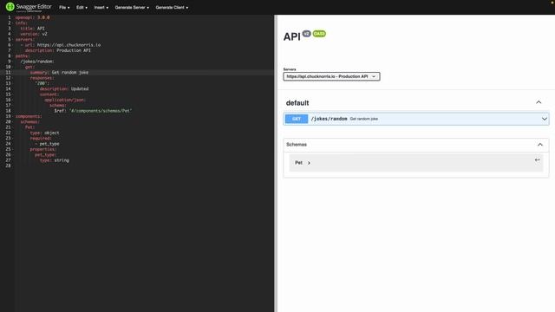Click the Pet schema jump-to-definition icon
The image size is (555, 312).
coord(537,159)
